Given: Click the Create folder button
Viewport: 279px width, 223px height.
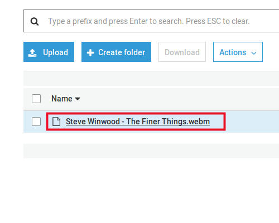Looking at the screenshot, I should 116,52.
